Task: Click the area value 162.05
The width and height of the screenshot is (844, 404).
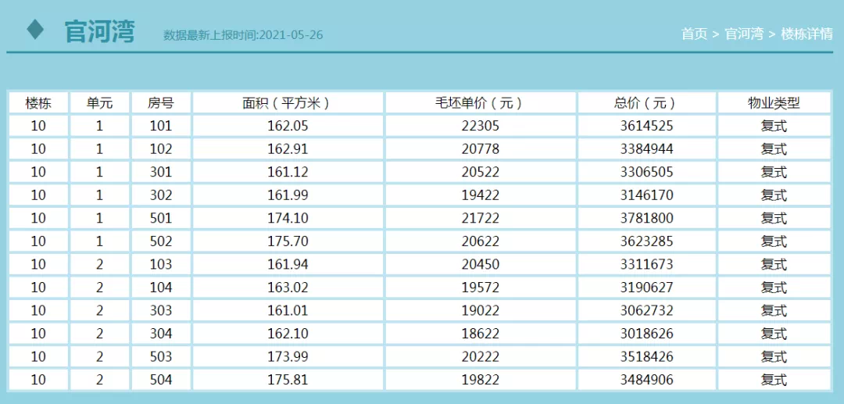Action: pyautogui.click(x=288, y=126)
